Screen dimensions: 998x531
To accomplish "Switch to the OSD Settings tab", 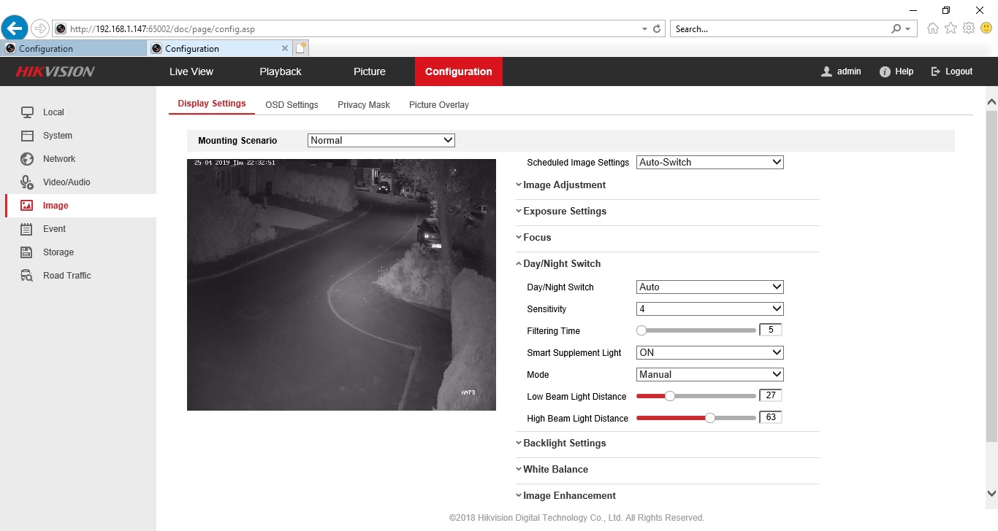I will click(x=292, y=105).
